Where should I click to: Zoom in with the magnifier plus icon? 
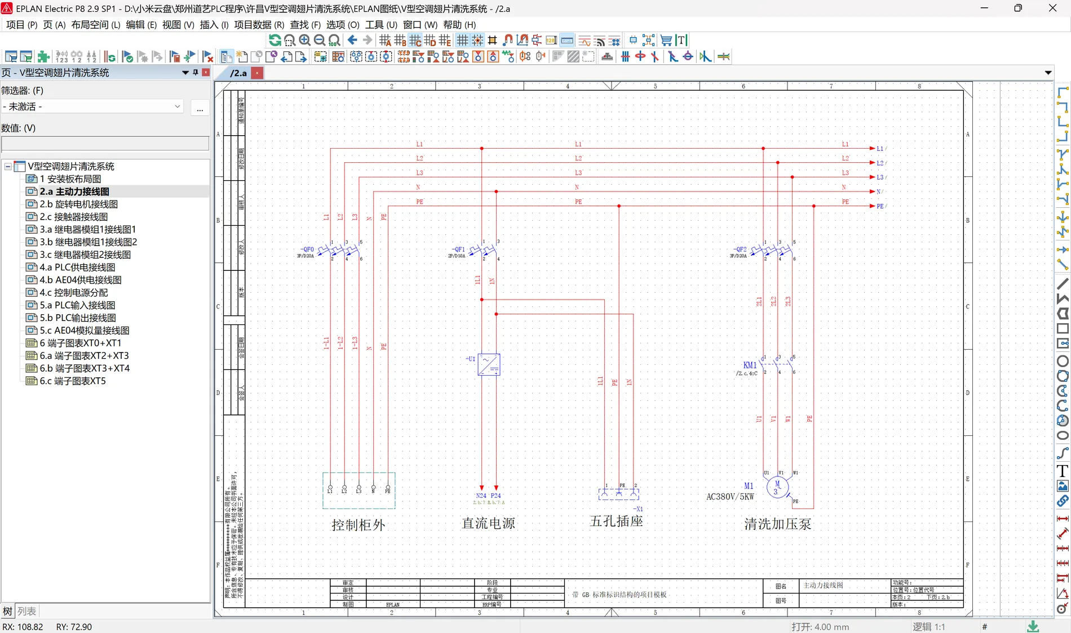coord(304,40)
